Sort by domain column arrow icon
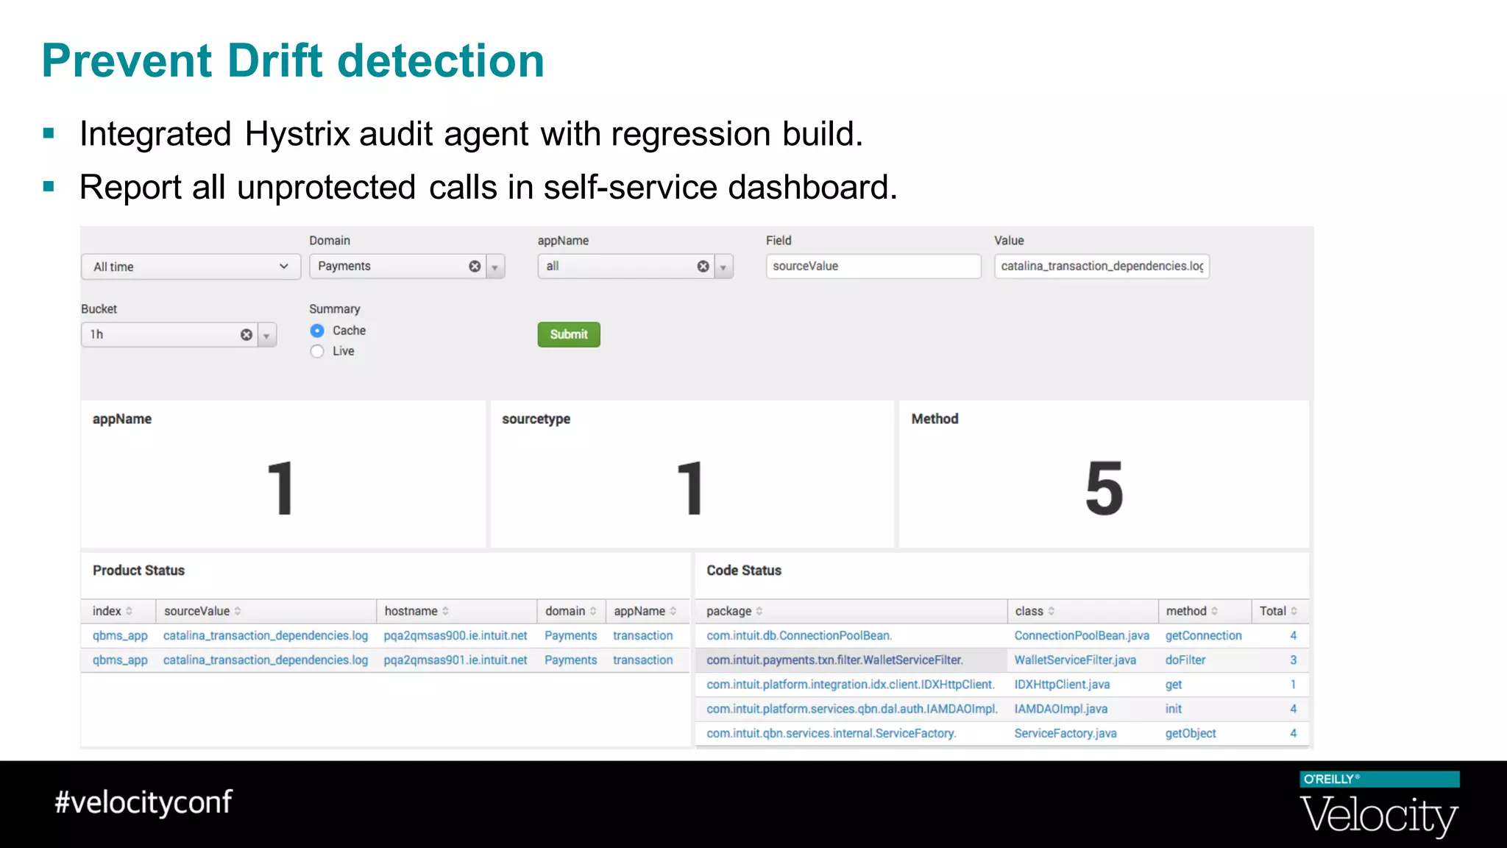This screenshot has height=848, width=1507. (593, 611)
